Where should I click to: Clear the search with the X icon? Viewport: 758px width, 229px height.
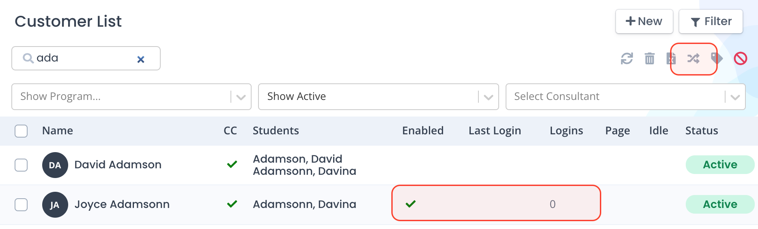(141, 59)
